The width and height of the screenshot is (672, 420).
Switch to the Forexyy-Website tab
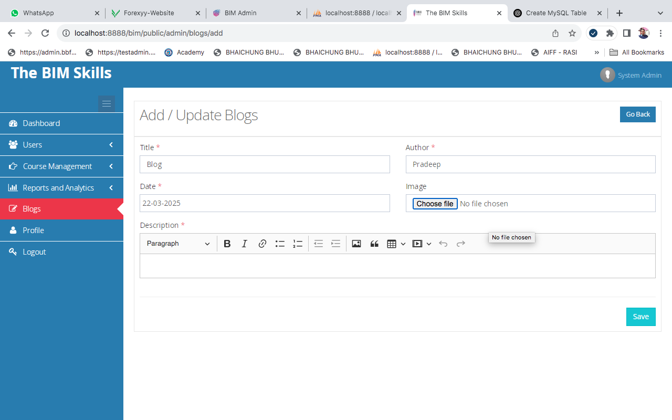[155, 13]
